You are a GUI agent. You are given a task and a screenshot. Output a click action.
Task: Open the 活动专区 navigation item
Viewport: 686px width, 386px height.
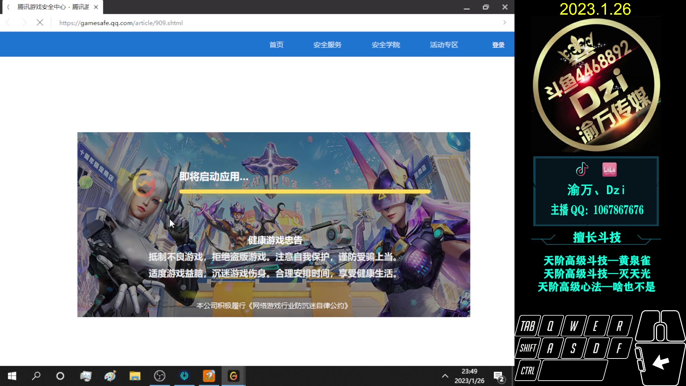[x=444, y=45]
